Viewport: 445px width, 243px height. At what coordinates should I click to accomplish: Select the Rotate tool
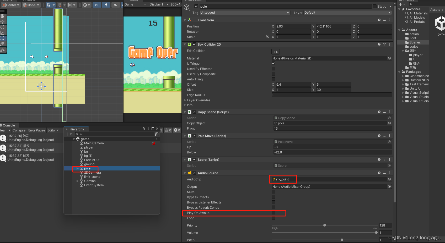pyautogui.click(x=3, y=27)
